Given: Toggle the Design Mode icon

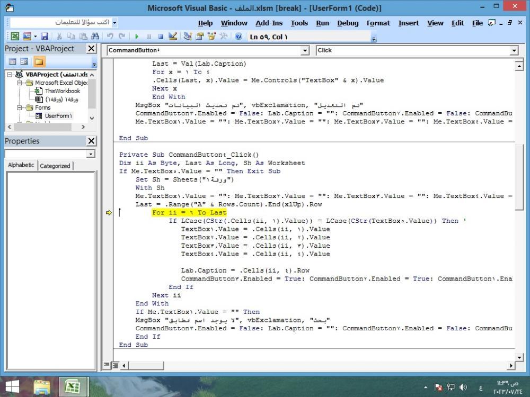Looking at the screenshot, I should (x=173, y=36).
